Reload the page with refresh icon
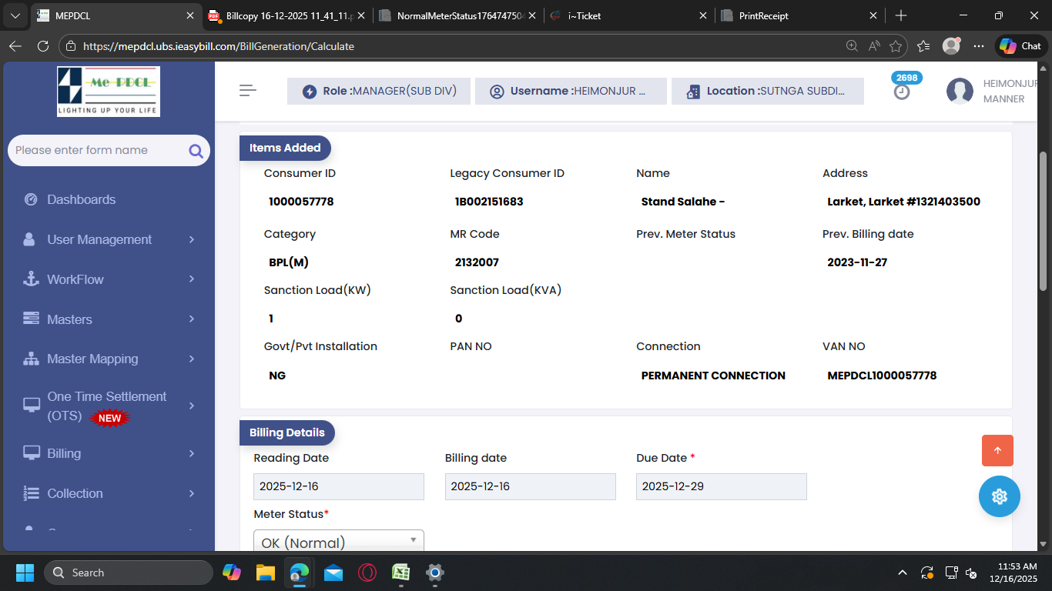The image size is (1052, 591). tap(43, 46)
